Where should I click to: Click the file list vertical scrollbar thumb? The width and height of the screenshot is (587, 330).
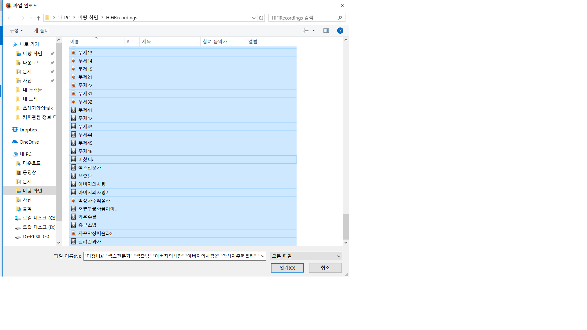point(346,226)
